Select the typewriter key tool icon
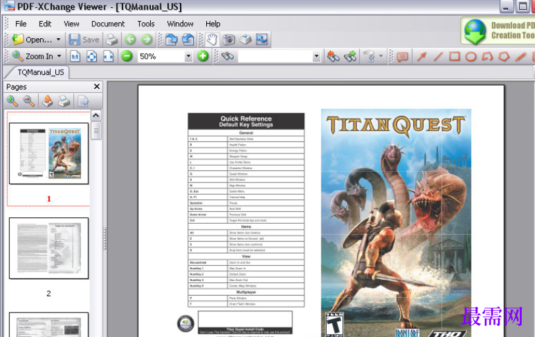 click(x=245, y=39)
